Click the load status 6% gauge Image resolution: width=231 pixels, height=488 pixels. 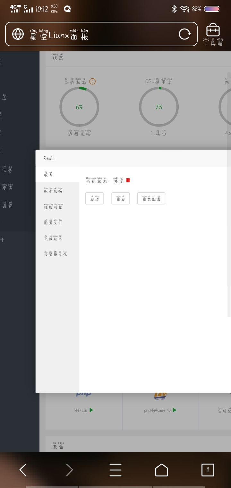tap(79, 107)
